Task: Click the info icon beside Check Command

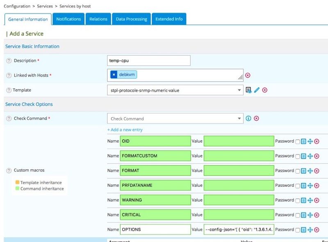Action: [x=248, y=119]
